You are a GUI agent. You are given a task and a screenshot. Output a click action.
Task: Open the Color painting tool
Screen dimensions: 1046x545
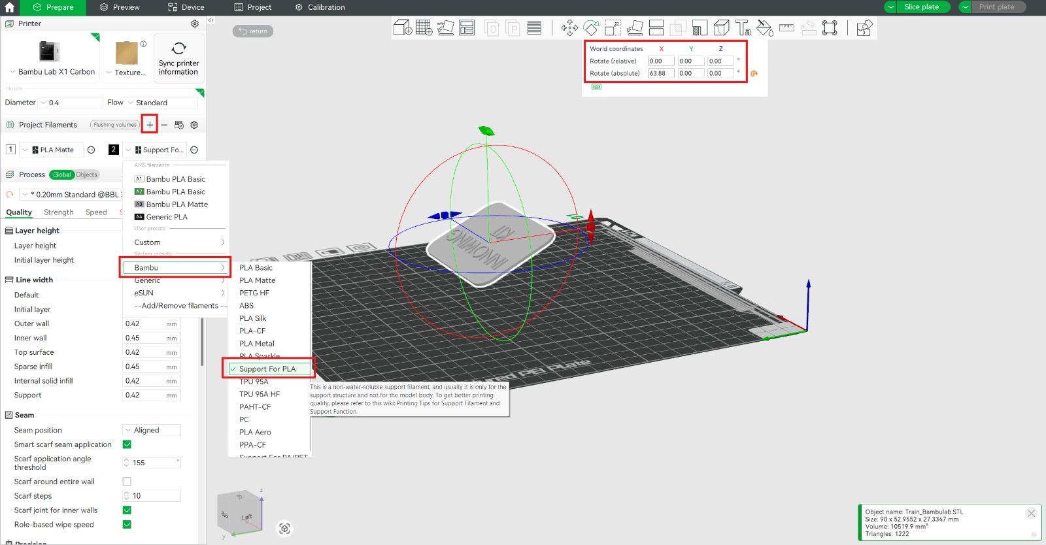[x=764, y=27]
